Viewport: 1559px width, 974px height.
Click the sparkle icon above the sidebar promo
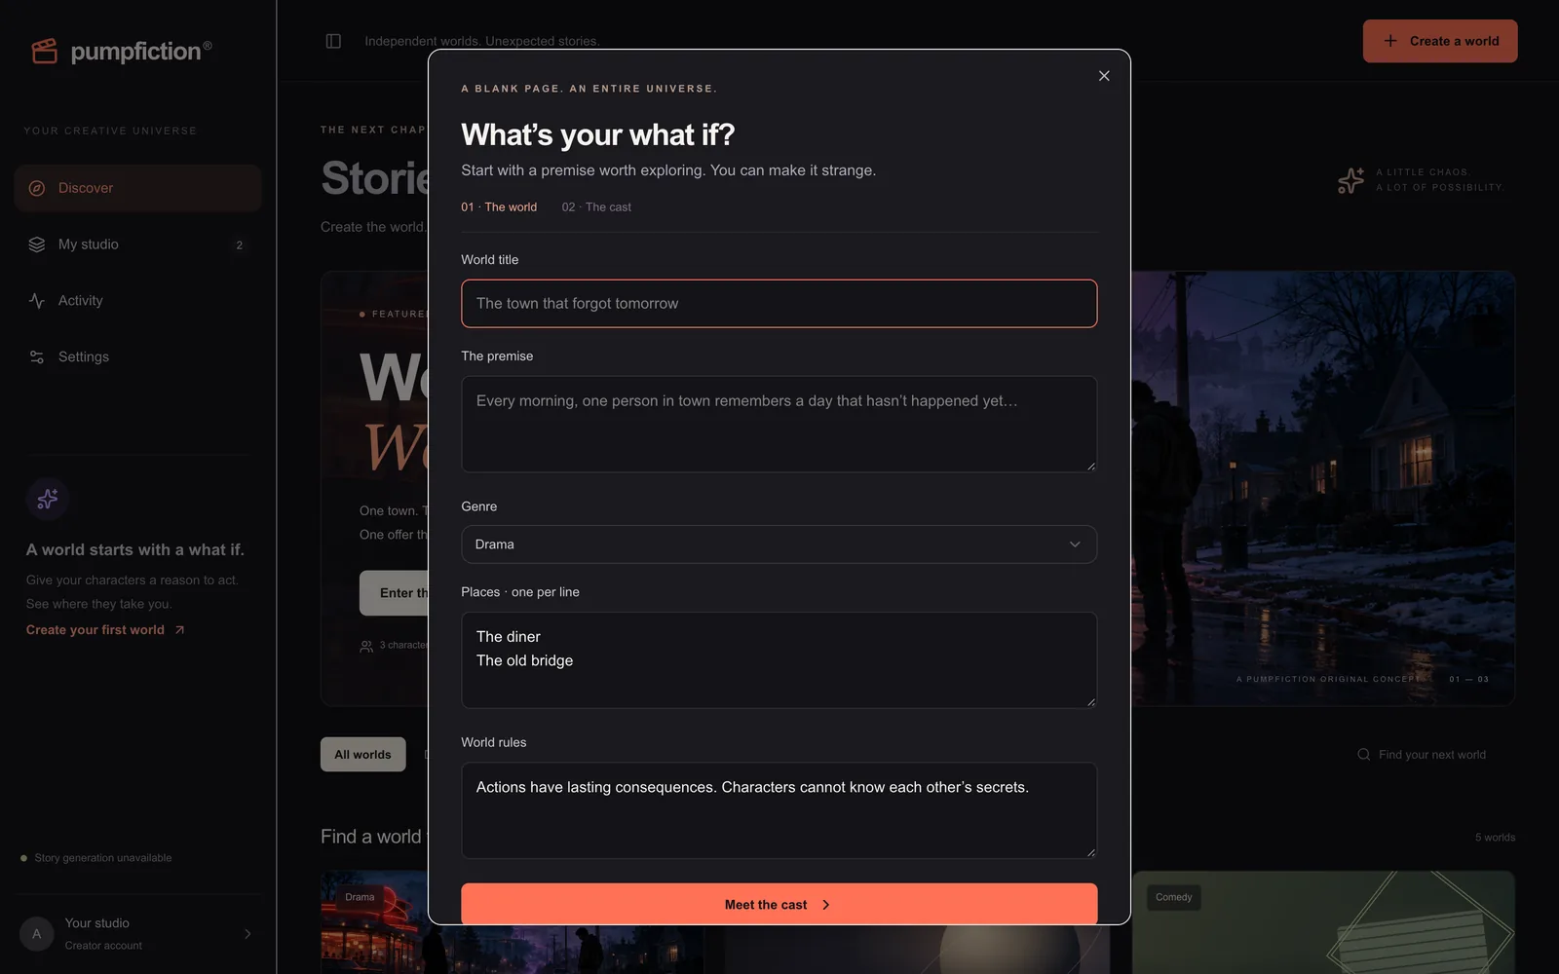click(x=48, y=499)
